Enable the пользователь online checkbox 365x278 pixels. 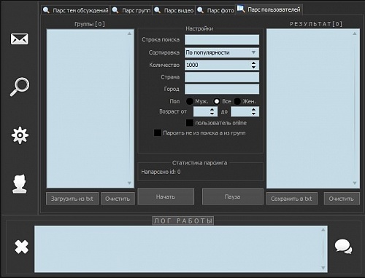(190, 123)
